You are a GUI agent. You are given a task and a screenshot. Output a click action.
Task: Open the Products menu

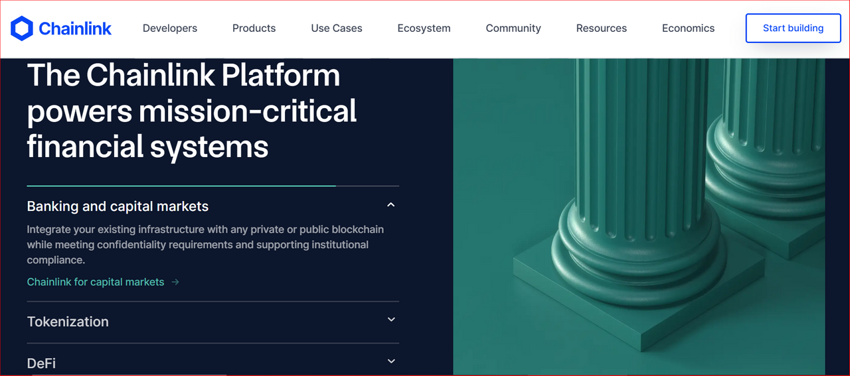point(254,29)
